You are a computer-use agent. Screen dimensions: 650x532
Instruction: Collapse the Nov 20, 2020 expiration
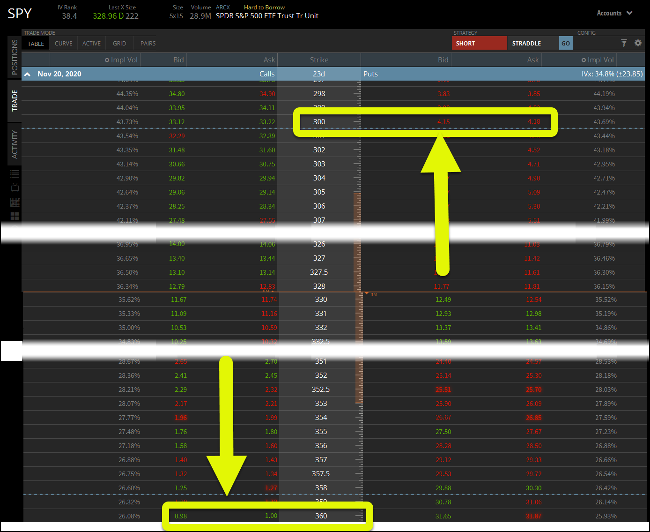tap(28, 74)
